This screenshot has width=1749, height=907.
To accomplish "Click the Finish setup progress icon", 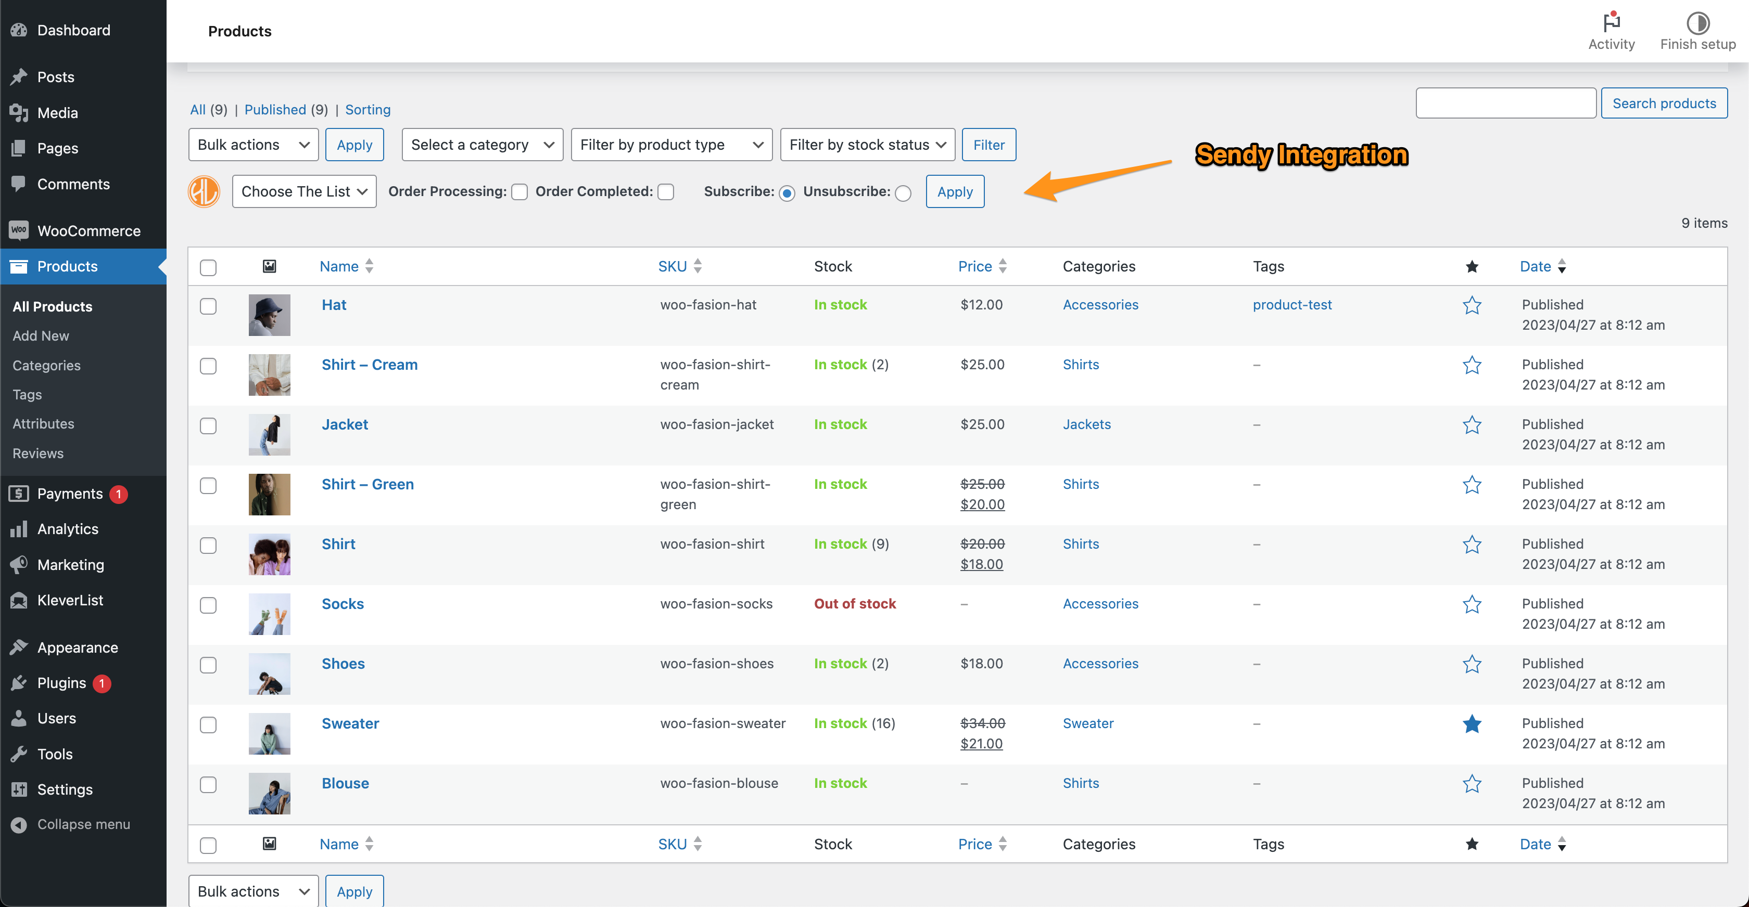I will pos(1697,23).
